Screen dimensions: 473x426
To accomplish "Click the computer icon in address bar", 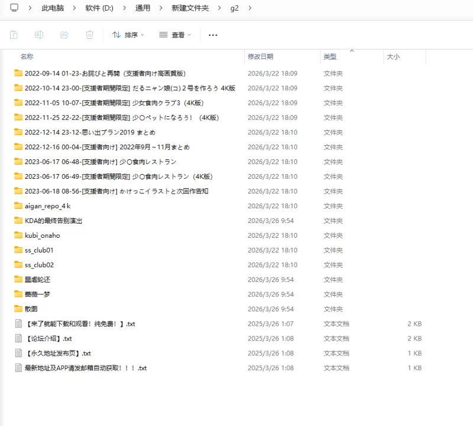I will click(14, 8).
